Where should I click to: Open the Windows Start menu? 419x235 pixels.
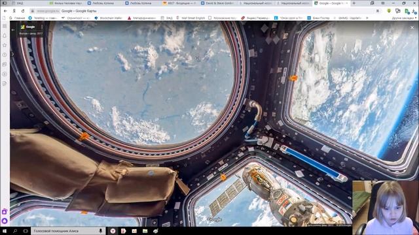(x=5, y=231)
